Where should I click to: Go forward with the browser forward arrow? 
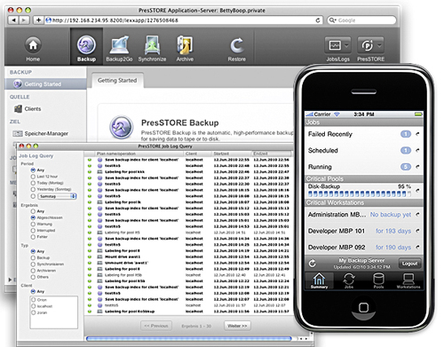pyautogui.click(x=24, y=20)
